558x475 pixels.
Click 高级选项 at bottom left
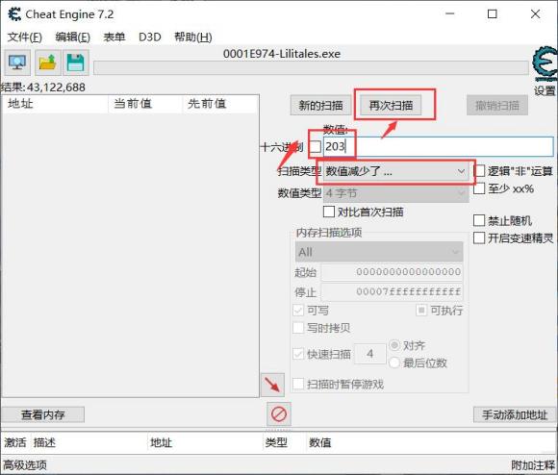pos(25,464)
